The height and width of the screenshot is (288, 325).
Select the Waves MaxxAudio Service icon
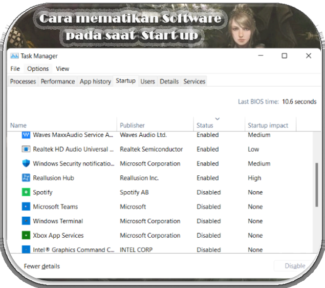coord(26,135)
